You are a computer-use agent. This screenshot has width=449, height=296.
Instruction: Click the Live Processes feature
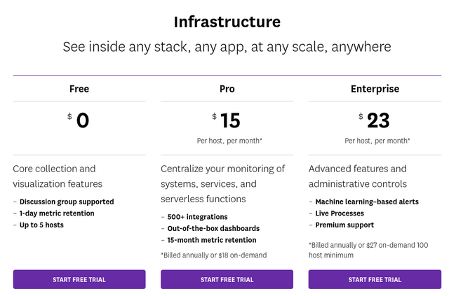(340, 213)
